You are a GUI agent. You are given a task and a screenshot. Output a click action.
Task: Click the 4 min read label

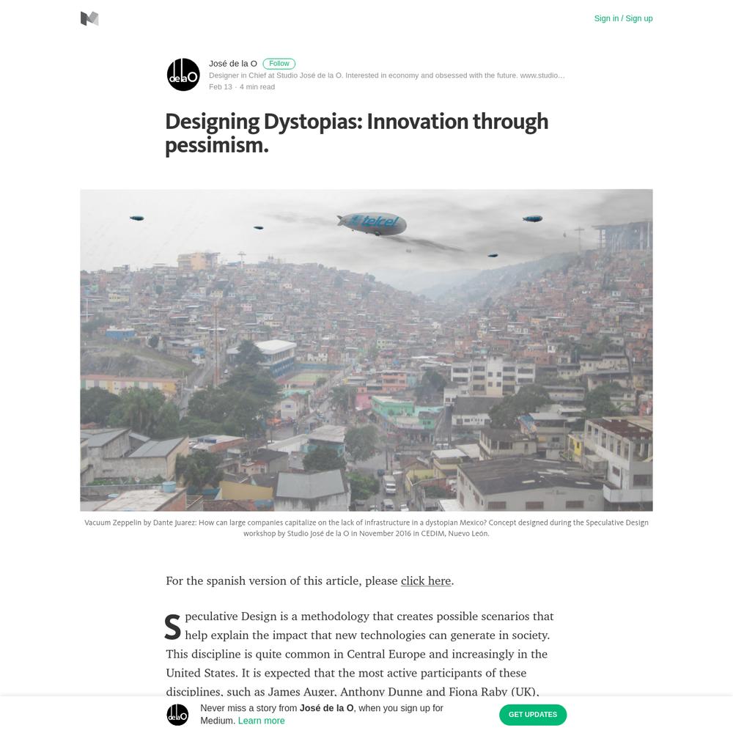point(257,87)
